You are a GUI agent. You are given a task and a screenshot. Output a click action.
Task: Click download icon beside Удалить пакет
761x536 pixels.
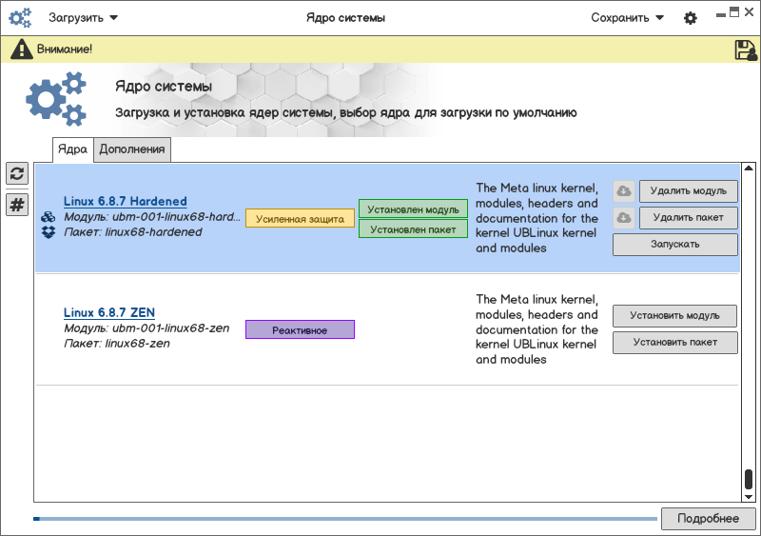(623, 218)
